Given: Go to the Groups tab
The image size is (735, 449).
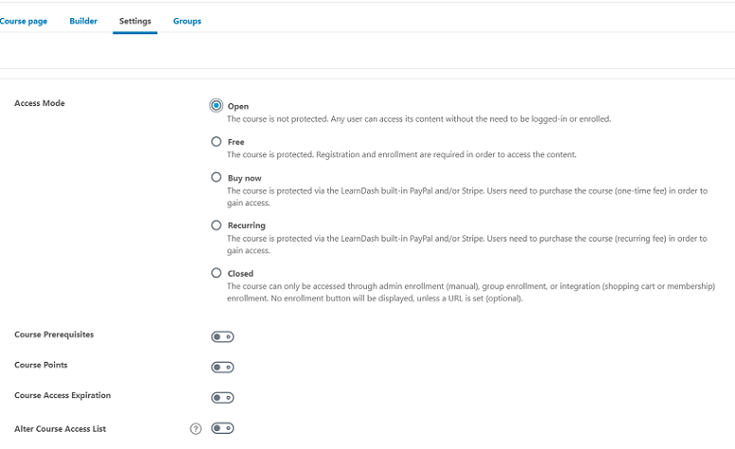Looking at the screenshot, I should pos(187,21).
